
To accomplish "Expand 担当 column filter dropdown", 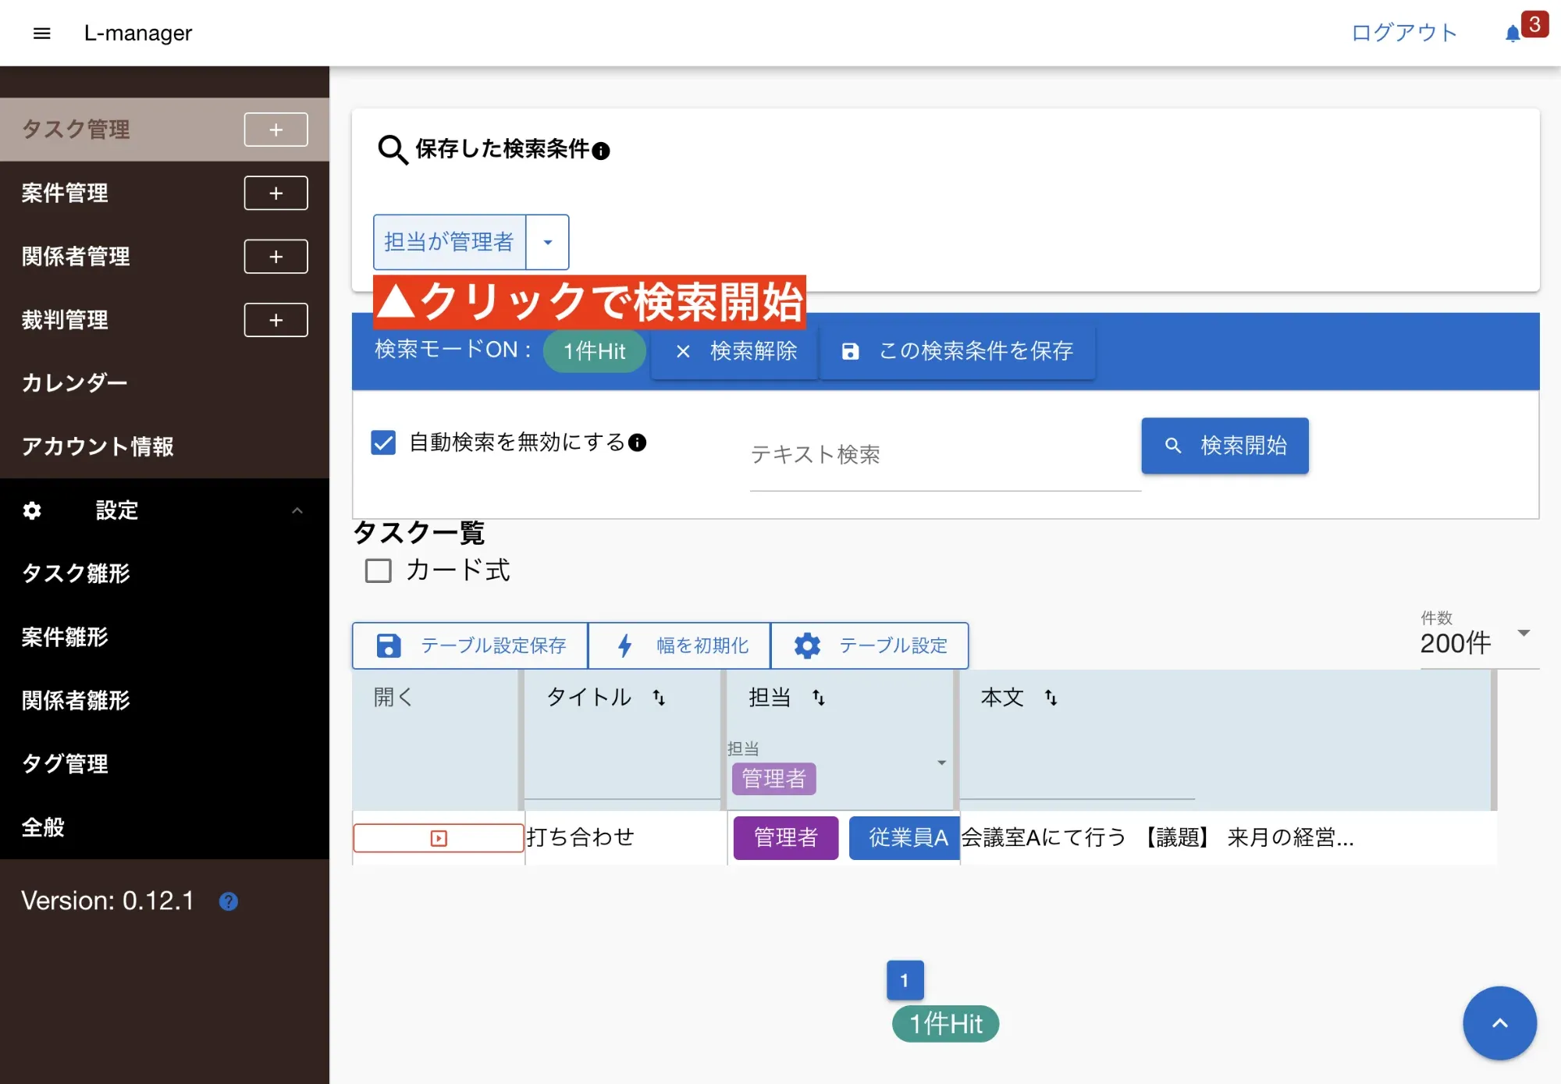I will tap(941, 762).
